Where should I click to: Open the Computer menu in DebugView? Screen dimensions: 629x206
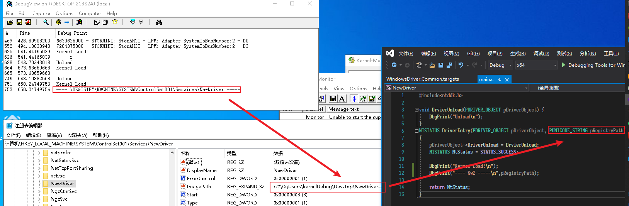tap(90, 13)
